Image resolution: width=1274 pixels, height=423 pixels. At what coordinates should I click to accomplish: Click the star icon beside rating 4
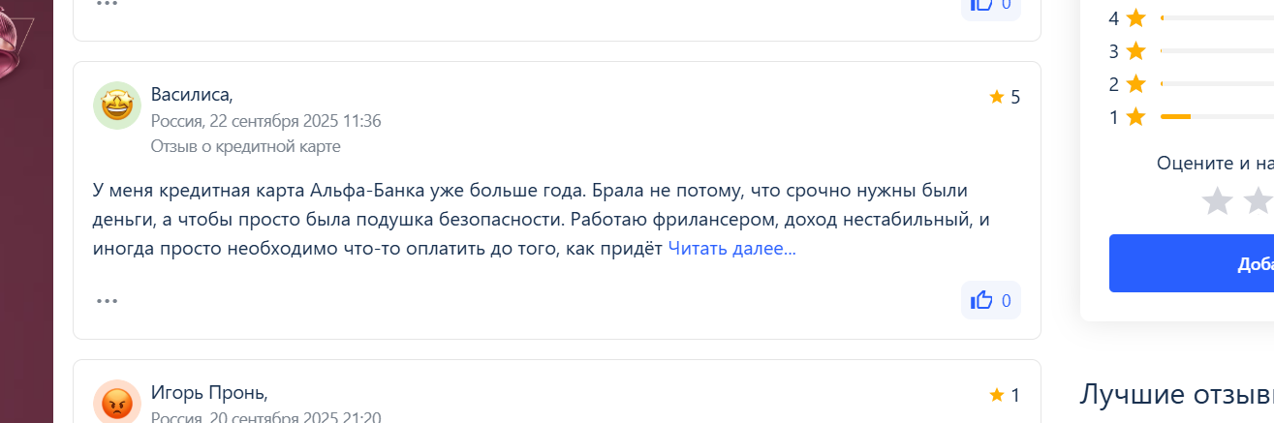(1136, 17)
